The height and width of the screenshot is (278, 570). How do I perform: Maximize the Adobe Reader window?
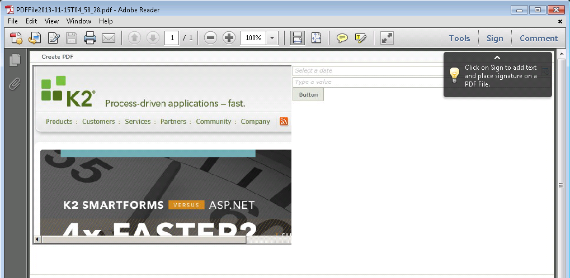(x=538, y=10)
